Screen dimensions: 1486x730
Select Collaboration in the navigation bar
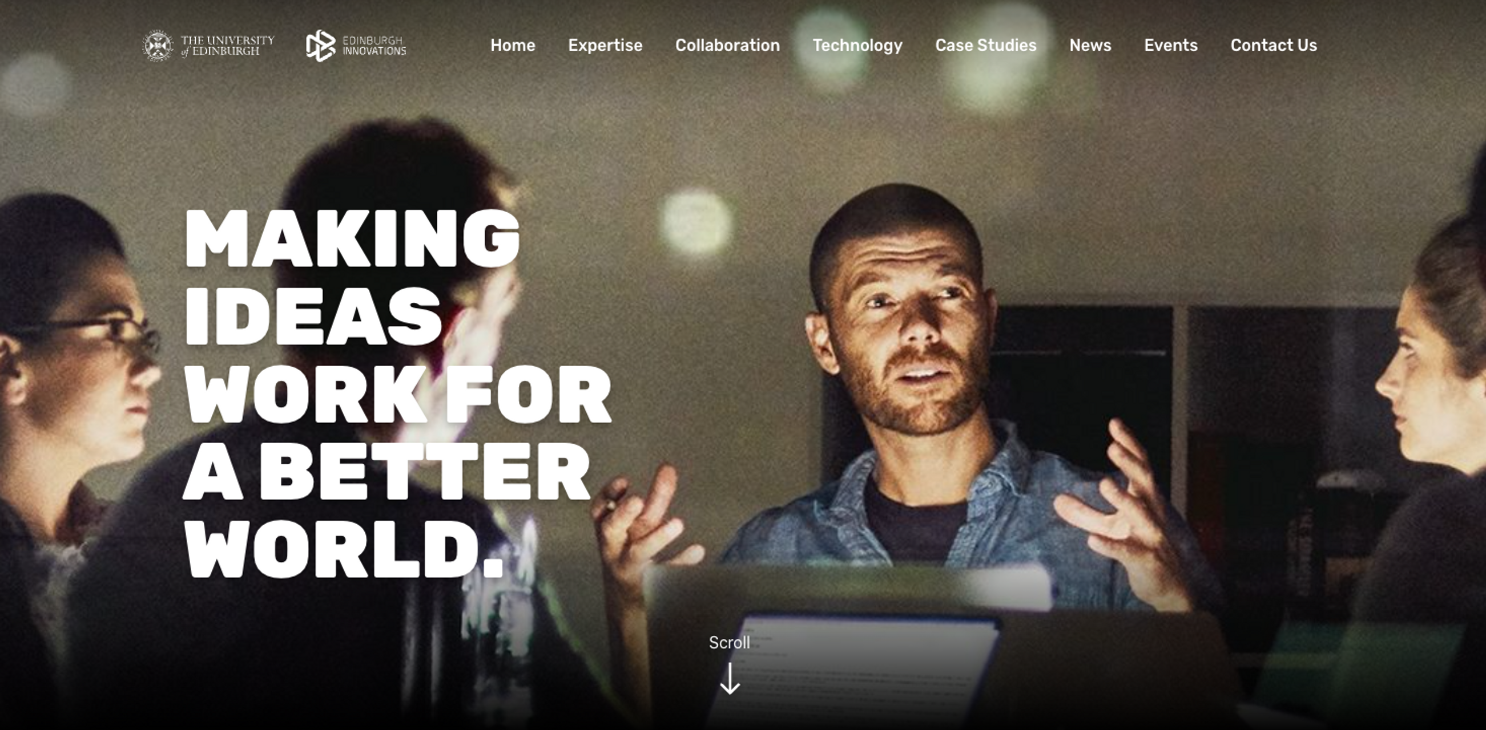727,45
